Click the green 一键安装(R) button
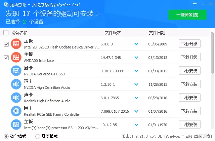 coord(187,15)
